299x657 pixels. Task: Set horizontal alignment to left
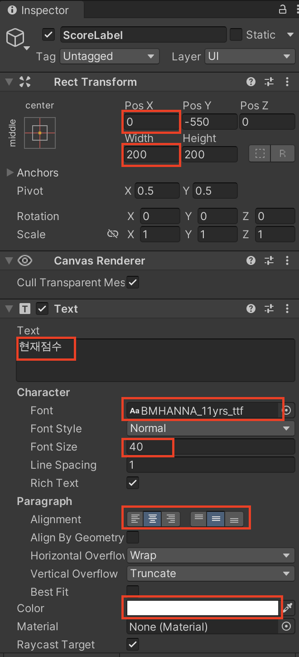tap(135, 519)
